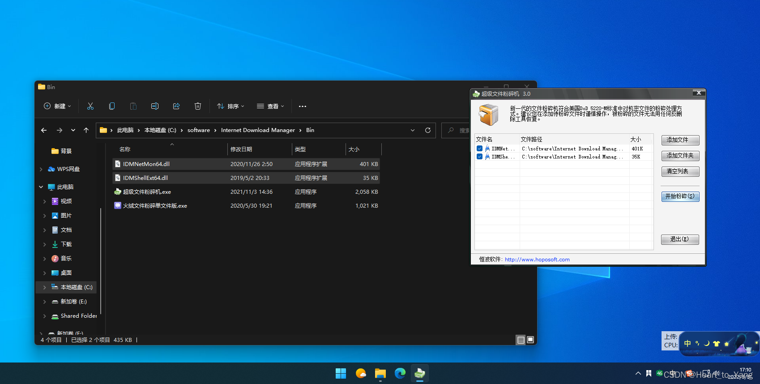The image size is (760, 384).
Task: Open the 新建 dropdown menu
Action: [57, 106]
